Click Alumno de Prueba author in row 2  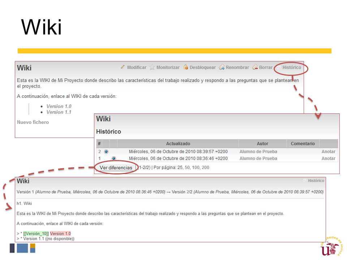tap(258, 152)
